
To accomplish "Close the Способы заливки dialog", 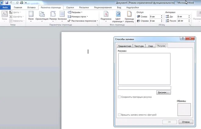I will (x=190, y=38).
